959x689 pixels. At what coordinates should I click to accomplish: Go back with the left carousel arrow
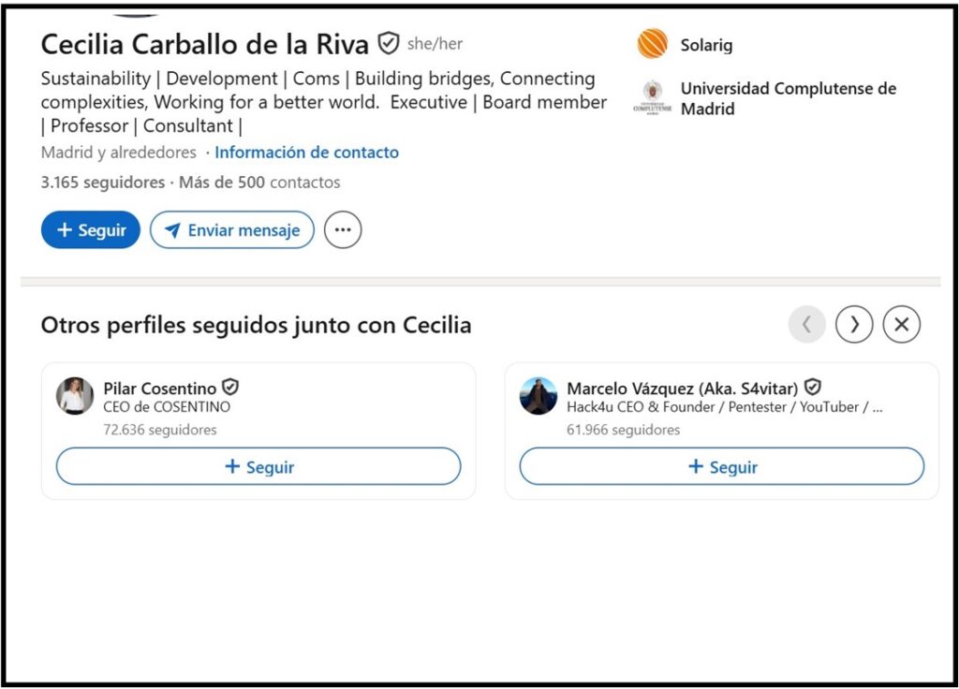tap(807, 325)
